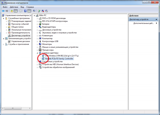The image size is (160, 115).
Task: Click the update driver toolbar icon
Action: [x=39, y=11]
